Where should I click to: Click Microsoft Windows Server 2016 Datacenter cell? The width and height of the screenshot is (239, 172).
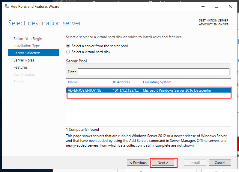click(x=177, y=90)
